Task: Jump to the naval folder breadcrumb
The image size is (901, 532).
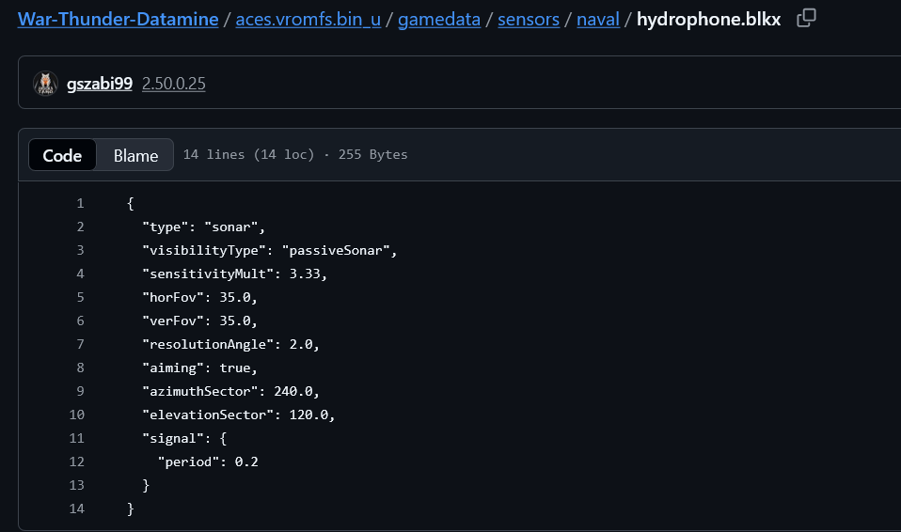Action: click(x=598, y=19)
